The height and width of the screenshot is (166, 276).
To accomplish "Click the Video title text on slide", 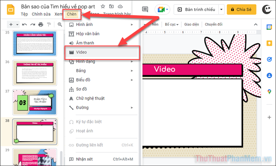I will coord(164,69).
